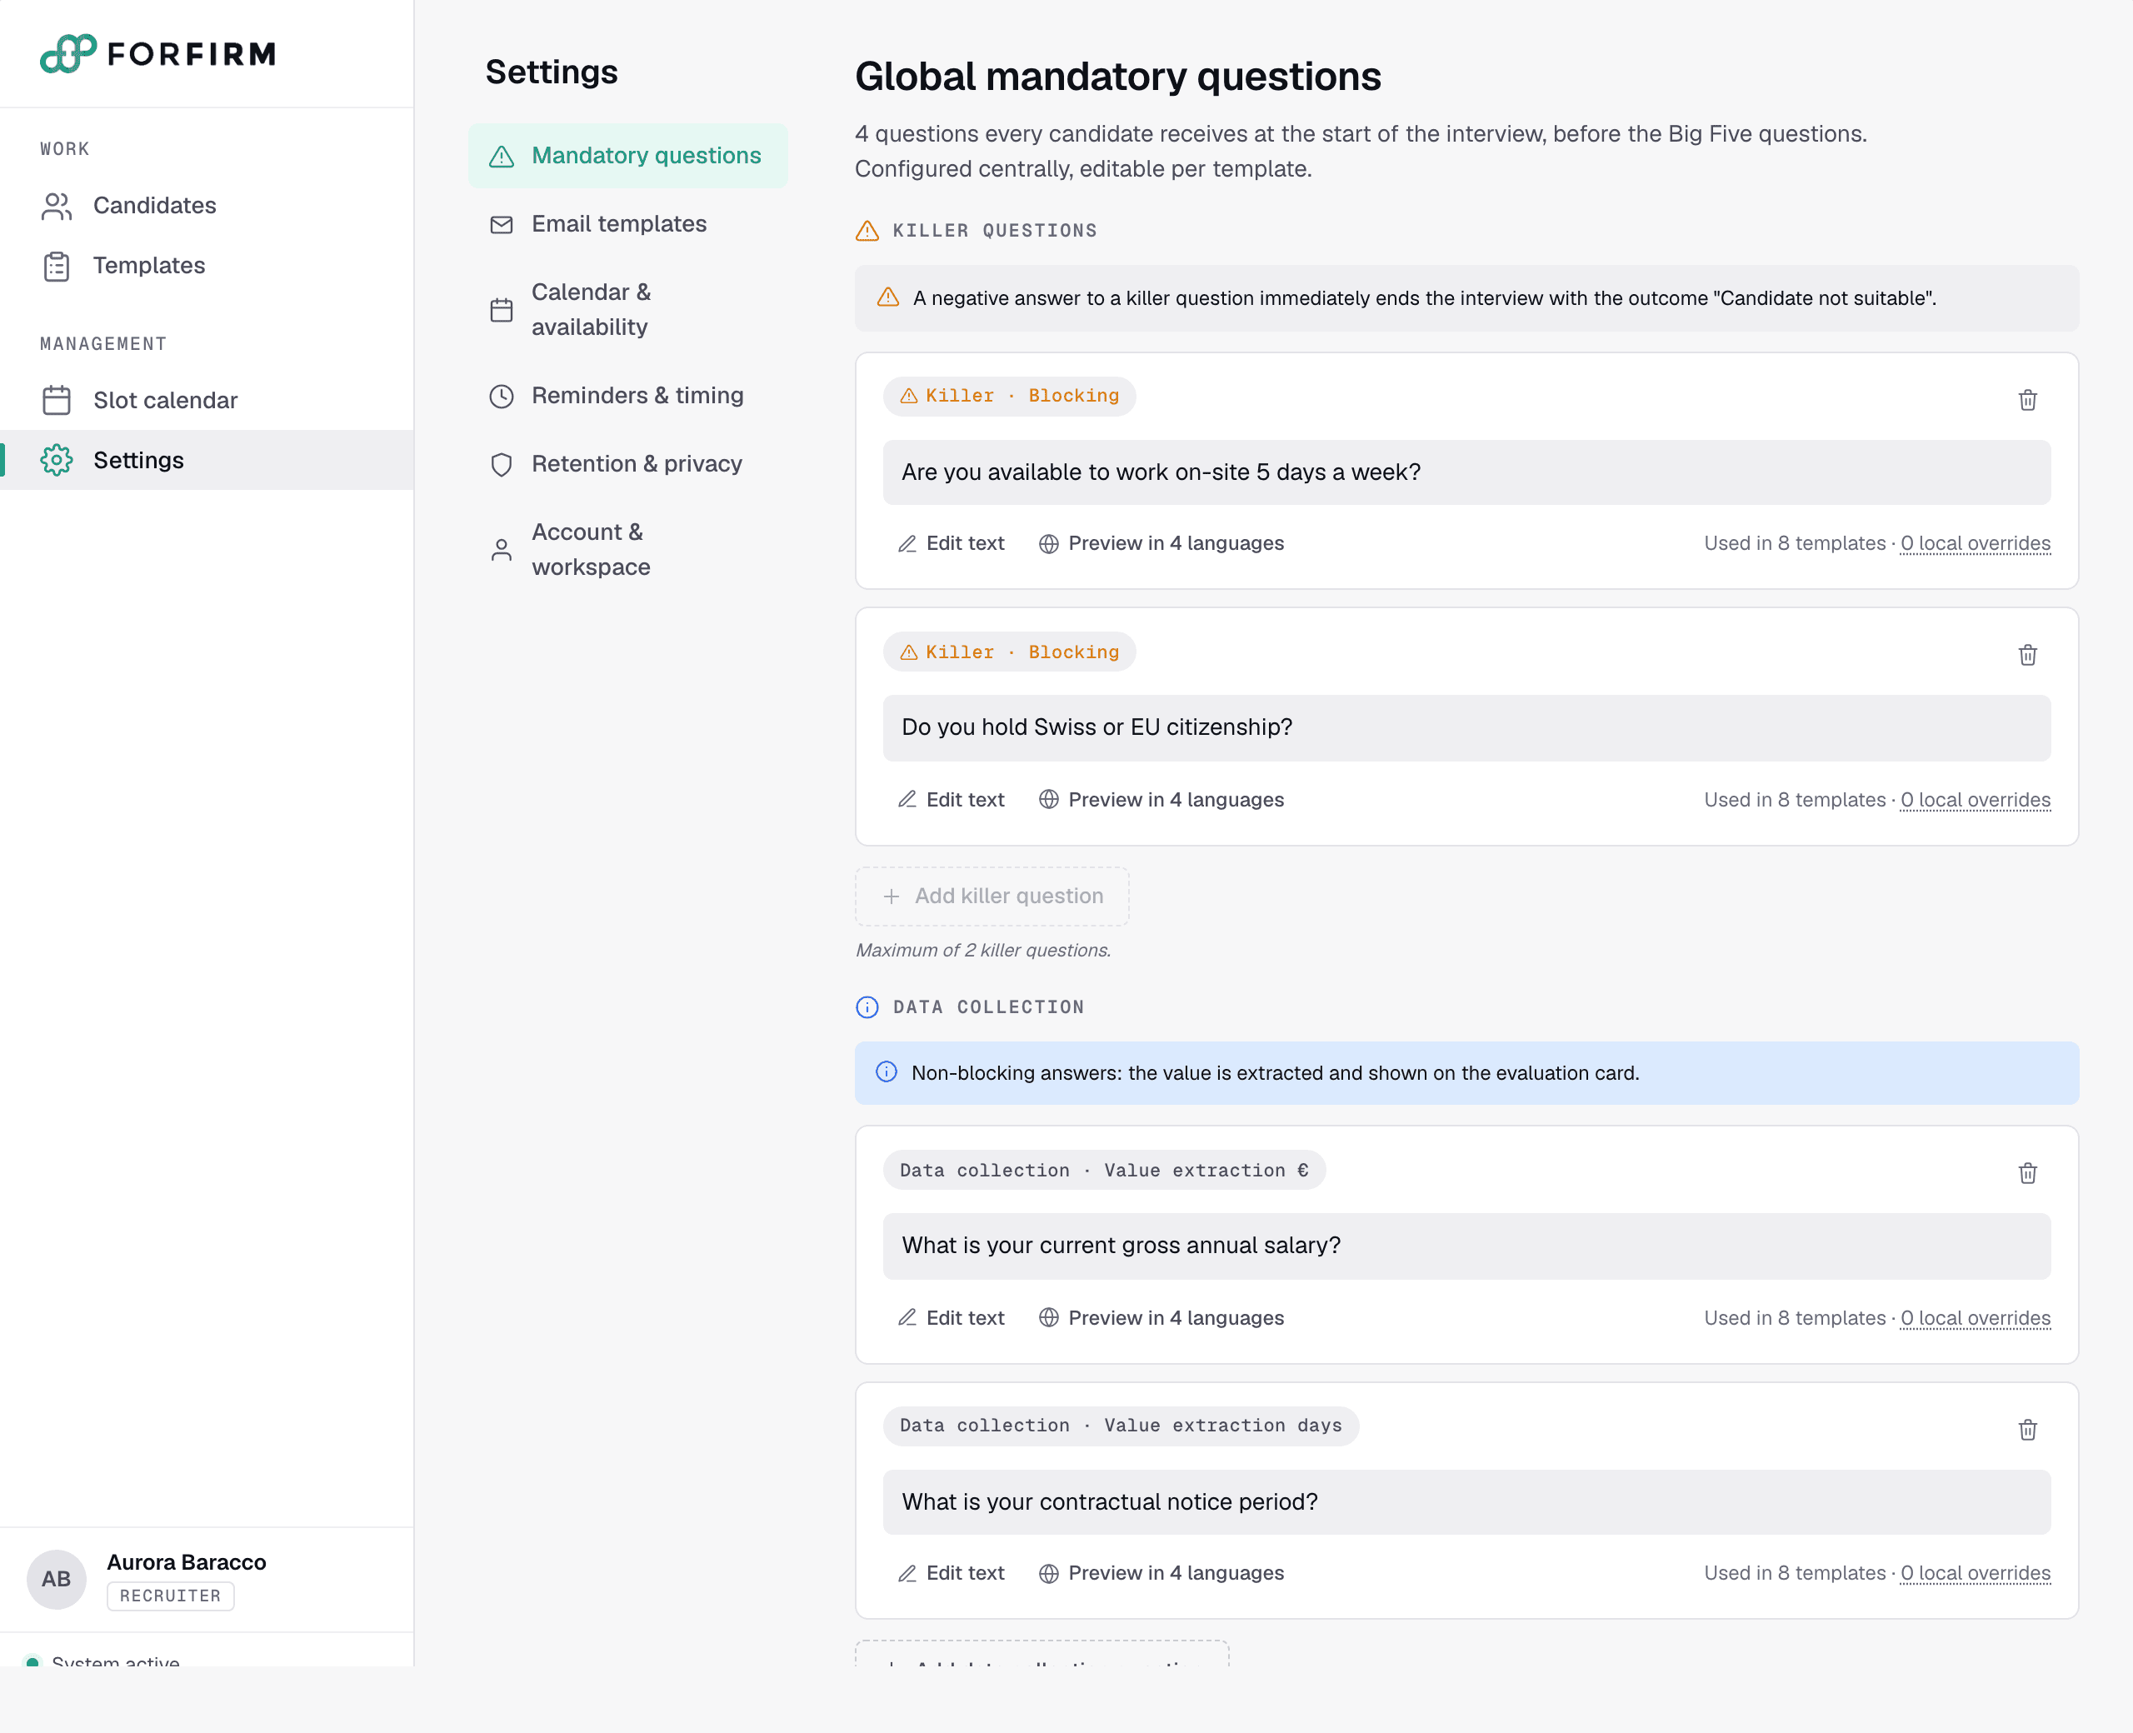
Task: Click the Killer Blocking tag on citizenship question
Action: [x=1009, y=652]
